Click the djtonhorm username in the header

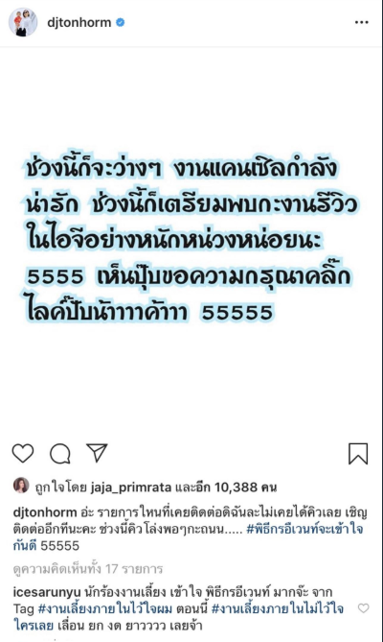[79, 22]
